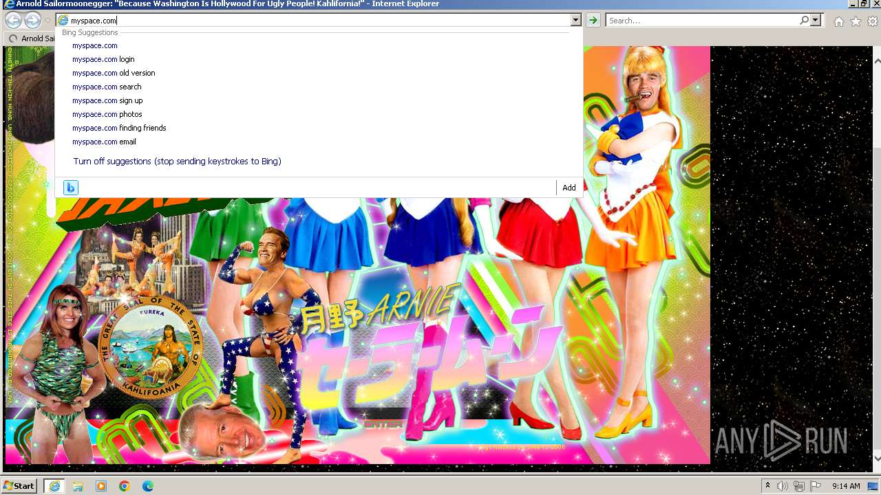Open the Windows Start button

(19, 485)
